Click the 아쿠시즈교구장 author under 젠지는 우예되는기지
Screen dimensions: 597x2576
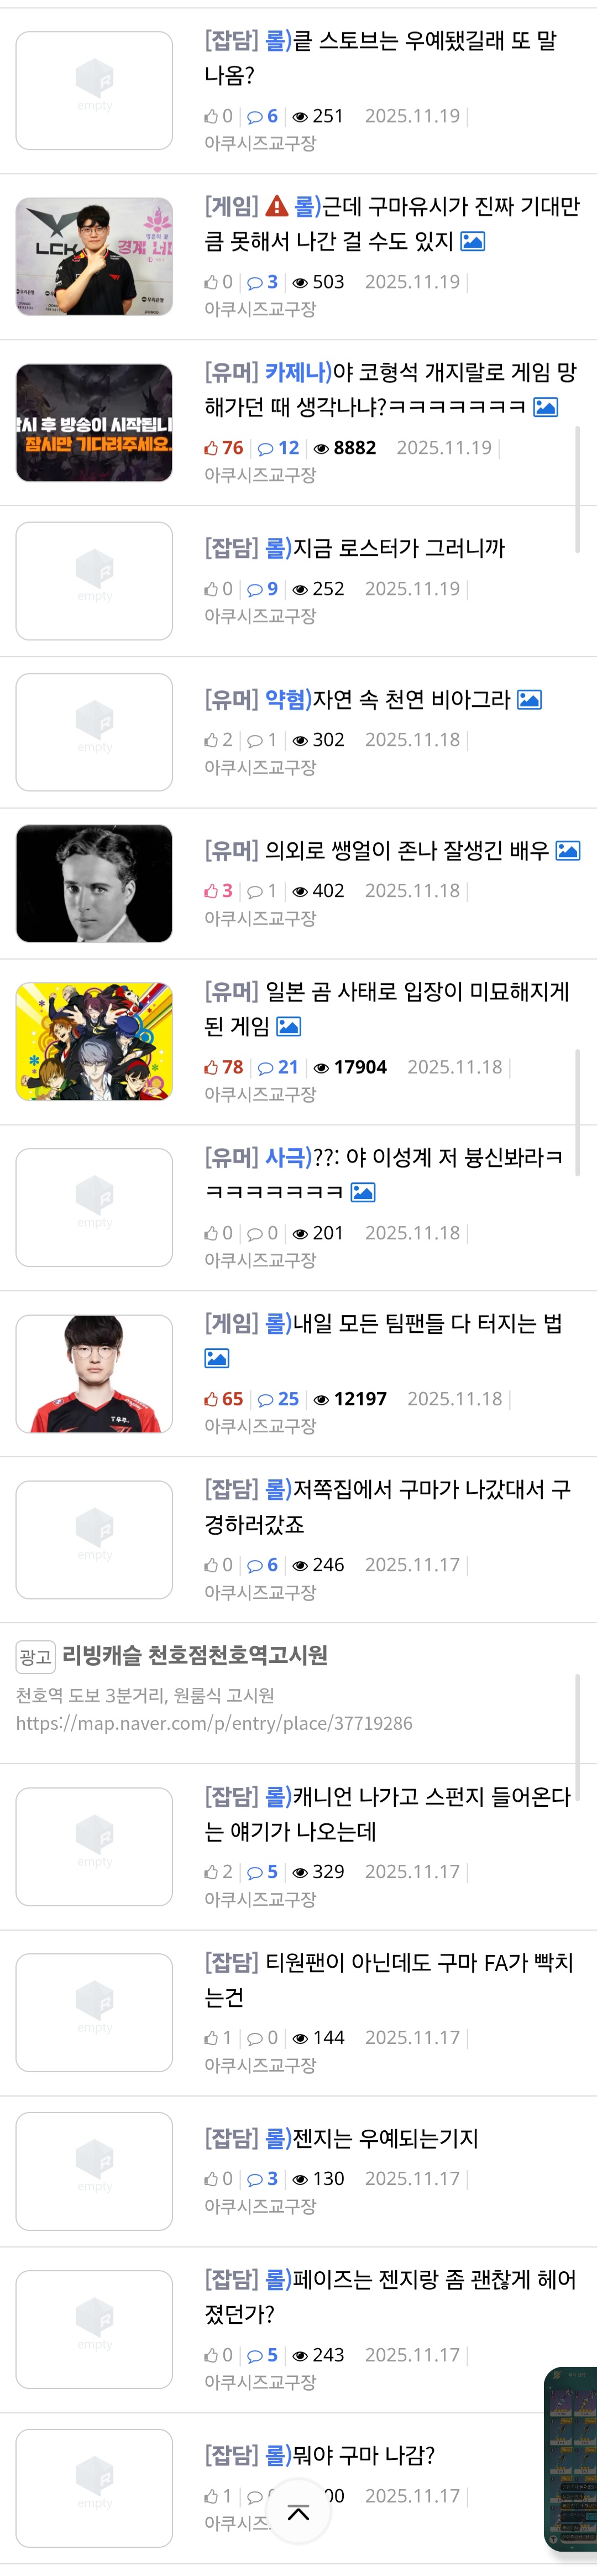point(260,2206)
